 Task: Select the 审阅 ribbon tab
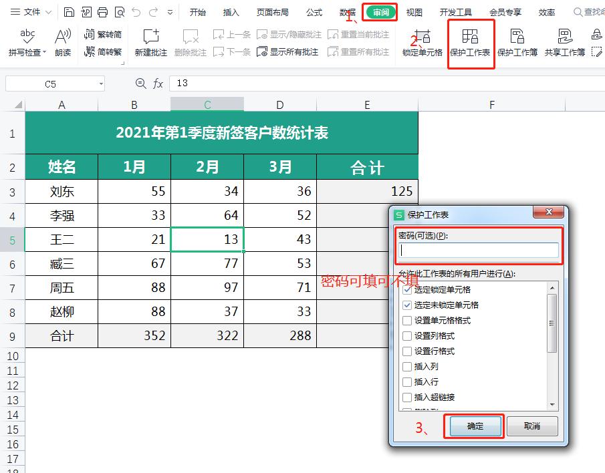pyautogui.click(x=381, y=12)
